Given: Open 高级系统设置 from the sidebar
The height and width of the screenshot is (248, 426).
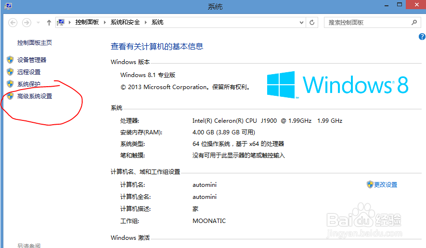Looking at the screenshot, I should pyautogui.click(x=35, y=96).
